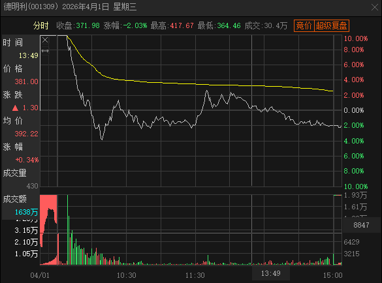Click the 3.15万 left volume axis label
This screenshot has height=283, width=382.
26,230
